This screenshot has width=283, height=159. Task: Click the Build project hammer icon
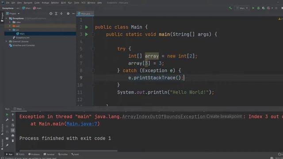230,8
